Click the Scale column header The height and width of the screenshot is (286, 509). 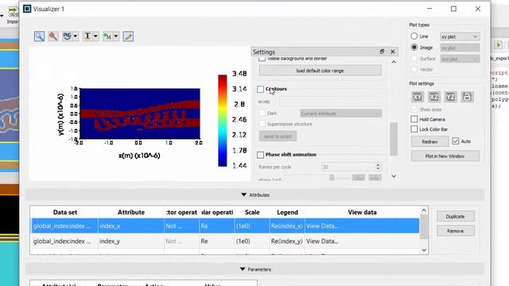point(252,212)
